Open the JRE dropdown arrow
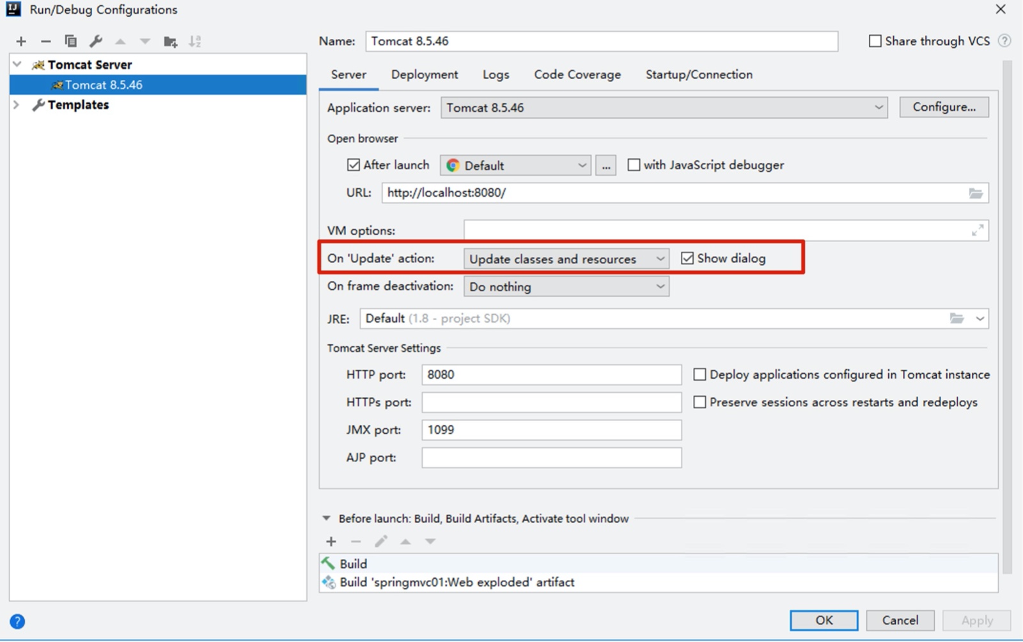 click(980, 318)
